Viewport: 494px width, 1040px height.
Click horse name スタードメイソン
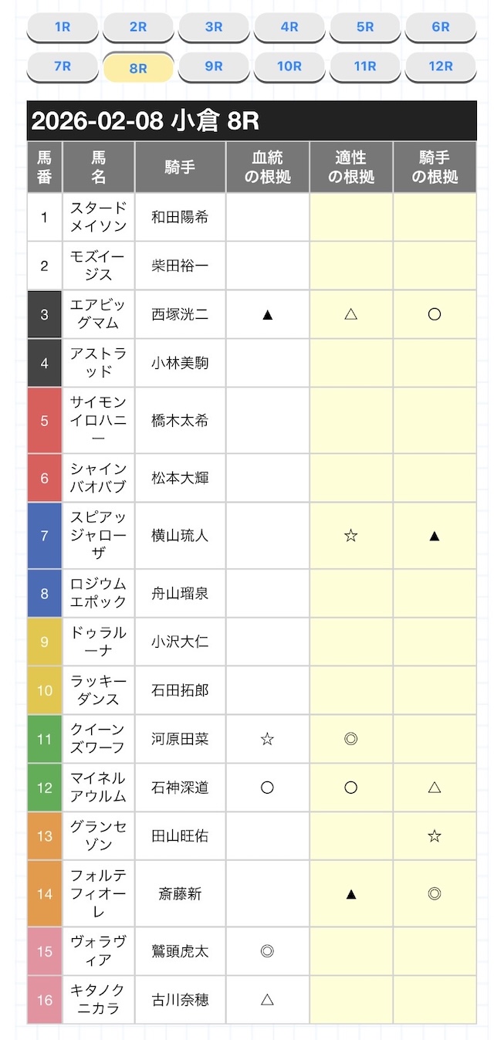tap(98, 217)
